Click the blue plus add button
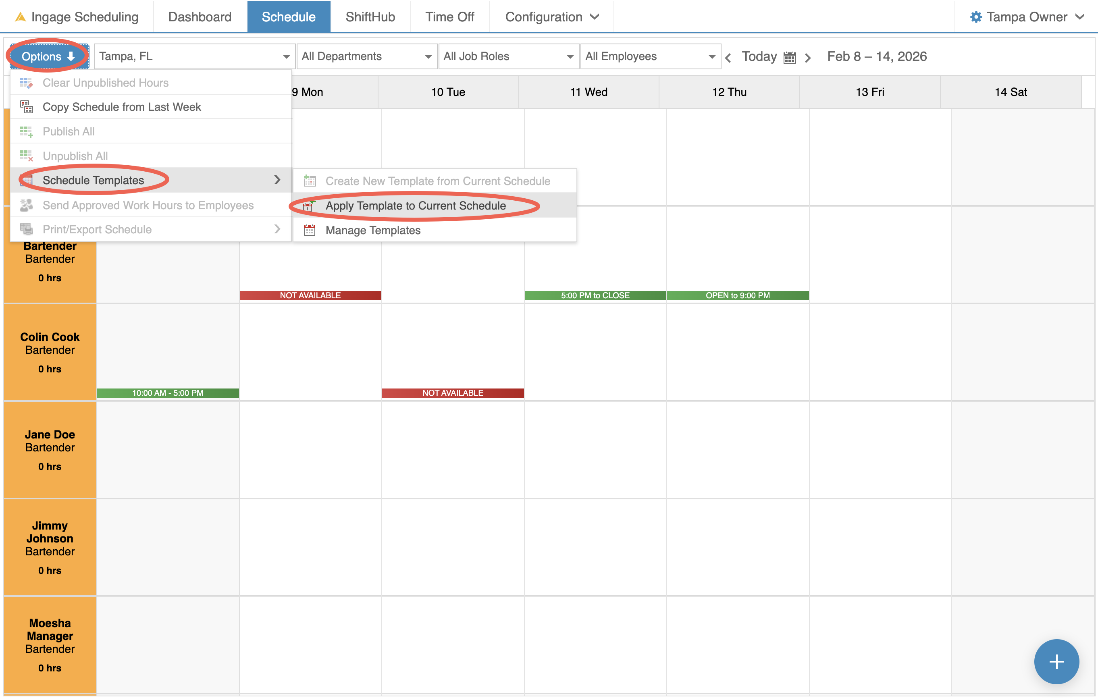Image resolution: width=1098 pixels, height=698 pixels. point(1056,661)
